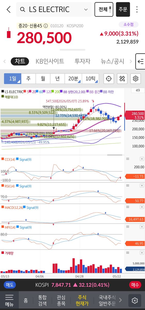The height and width of the screenshot is (310, 145).
Task: Open 통합검색 in bottom navigation
Action: click(x=43, y=300)
